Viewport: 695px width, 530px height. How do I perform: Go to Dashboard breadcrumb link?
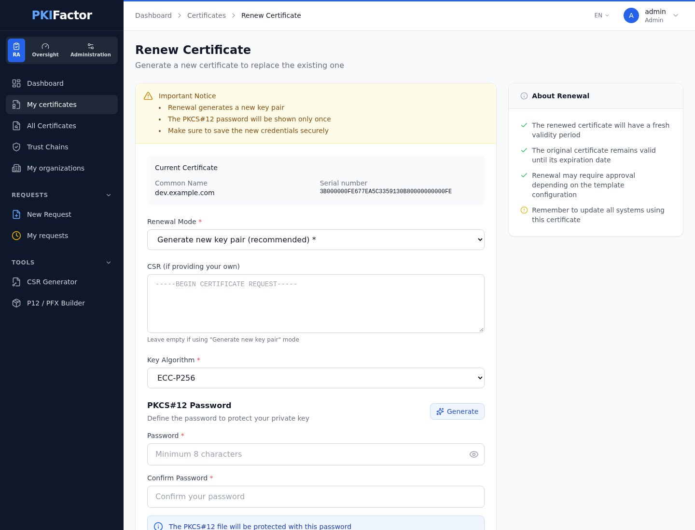click(153, 15)
